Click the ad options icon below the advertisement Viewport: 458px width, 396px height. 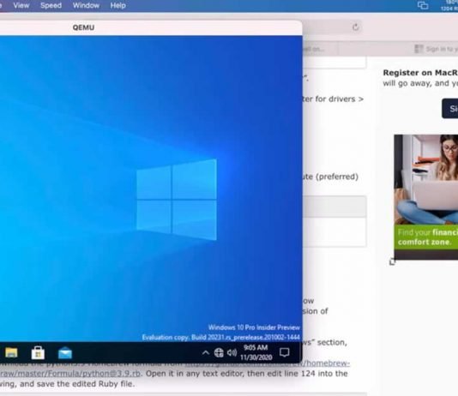click(x=392, y=262)
